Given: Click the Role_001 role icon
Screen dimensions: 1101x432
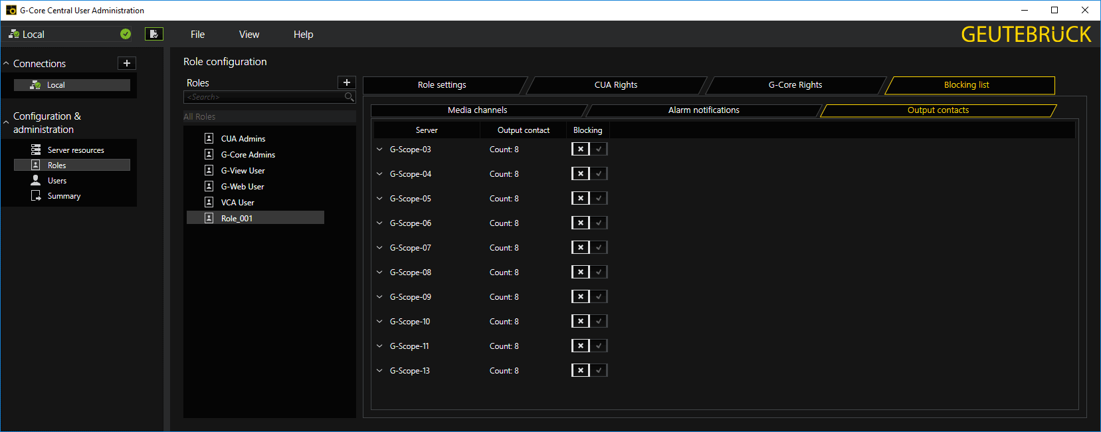Looking at the screenshot, I should [209, 218].
